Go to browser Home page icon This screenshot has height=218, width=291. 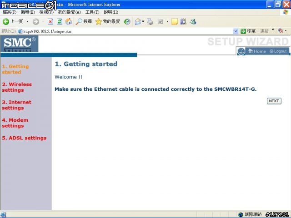point(69,21)
